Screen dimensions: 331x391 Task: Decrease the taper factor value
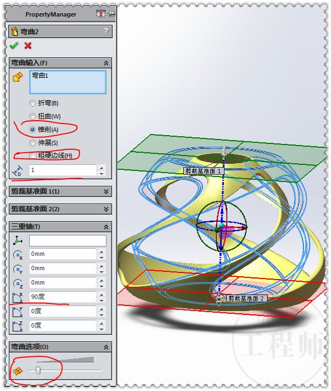pyautogui.click(x=102, y=173)
